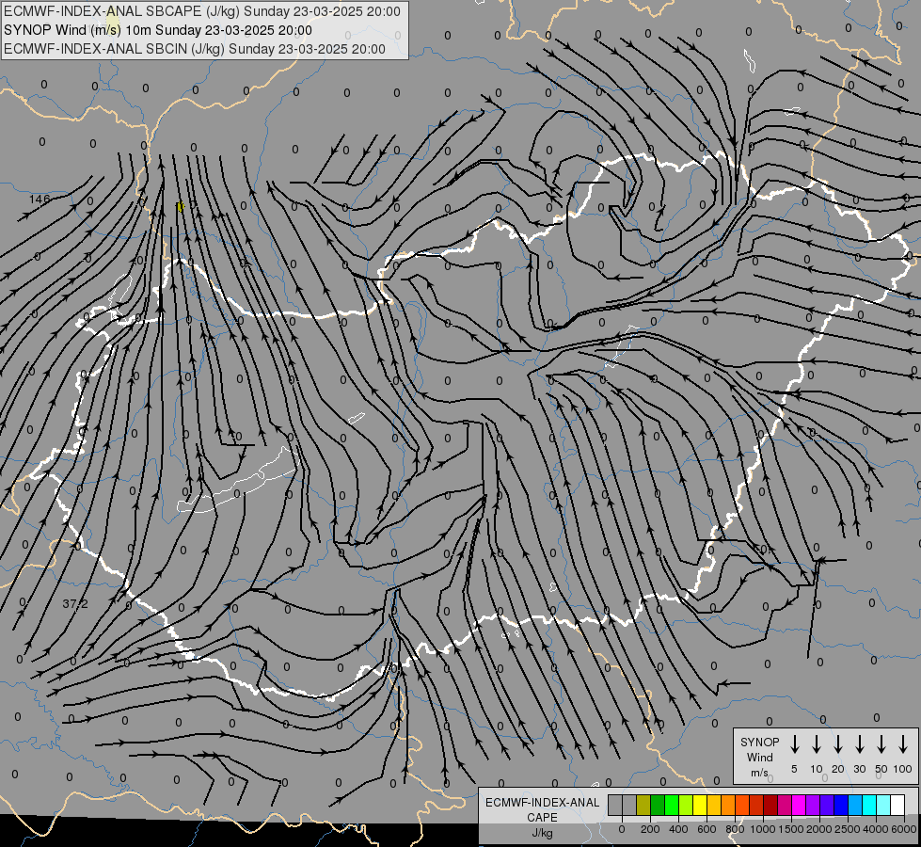Select the deep blue CAPE swatch before 2500

point(842,805)
